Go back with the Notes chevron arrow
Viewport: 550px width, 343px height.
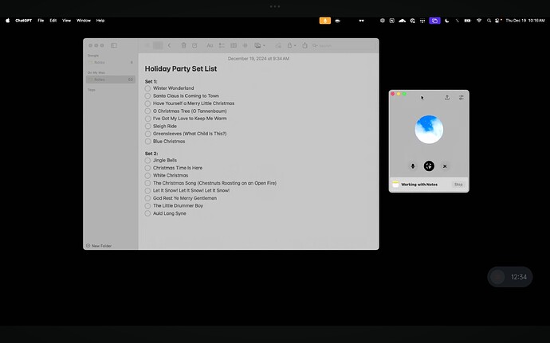[x=169, y=45]
